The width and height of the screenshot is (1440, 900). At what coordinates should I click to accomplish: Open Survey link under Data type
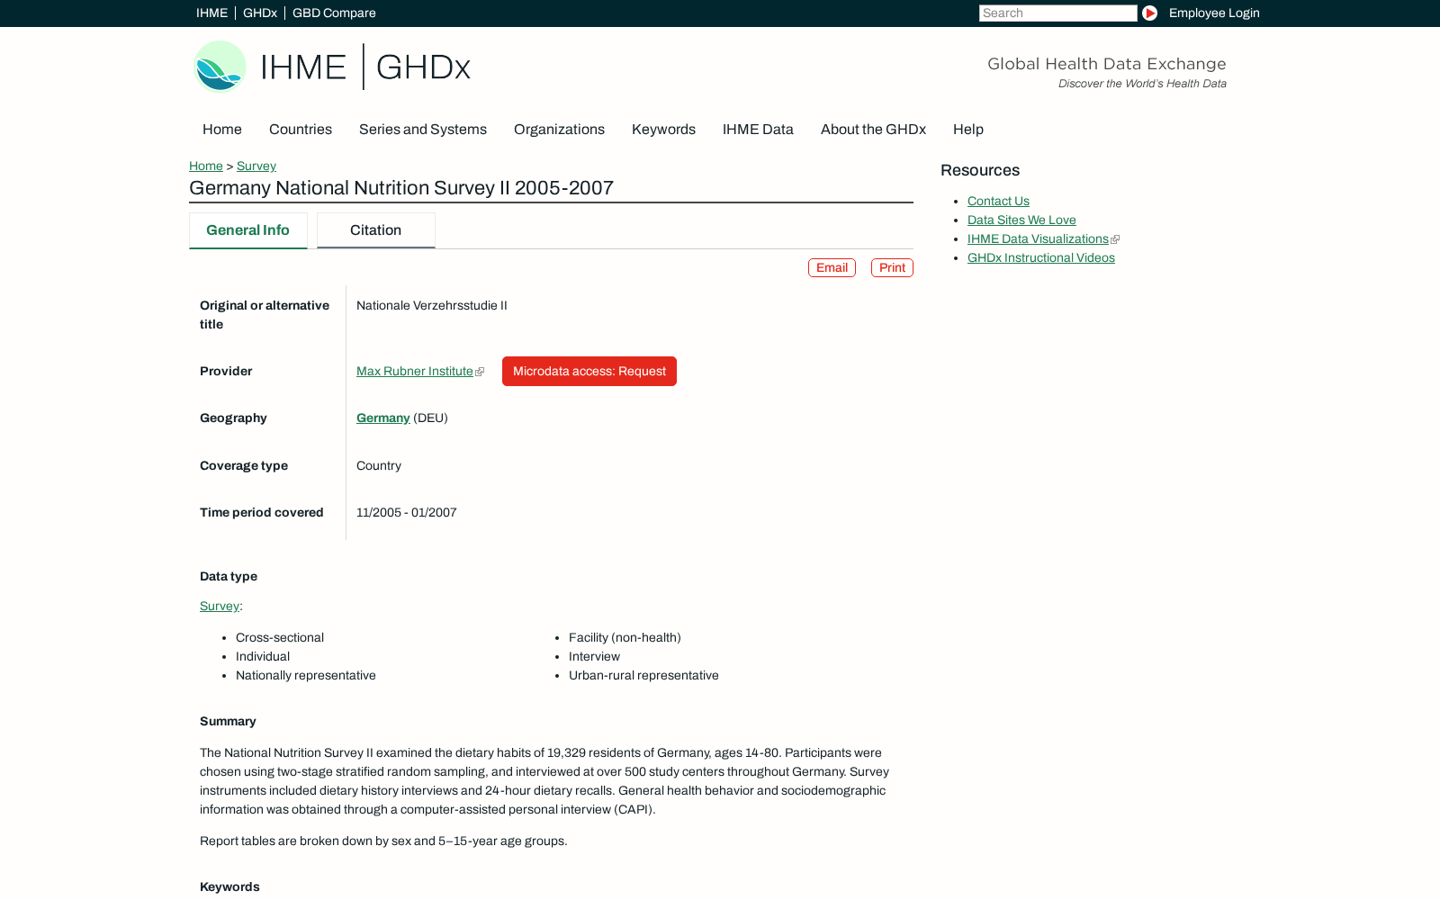coord(220,606)
